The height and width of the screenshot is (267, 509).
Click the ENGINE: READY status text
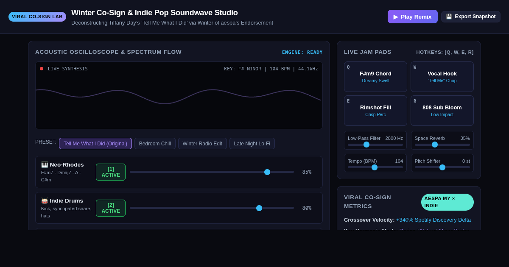302,52
